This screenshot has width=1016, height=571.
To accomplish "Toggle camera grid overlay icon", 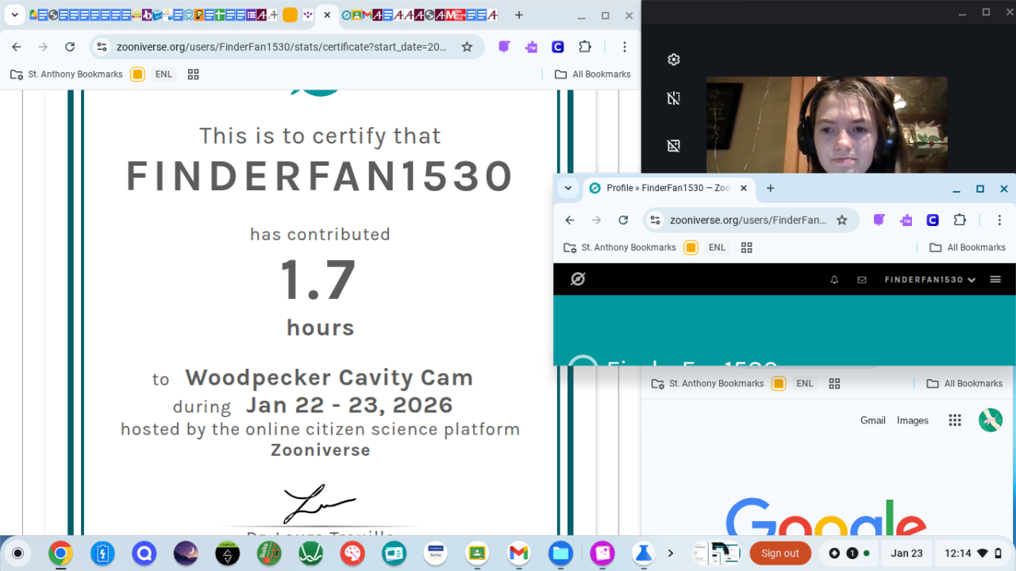I will (x=674, y=146).
